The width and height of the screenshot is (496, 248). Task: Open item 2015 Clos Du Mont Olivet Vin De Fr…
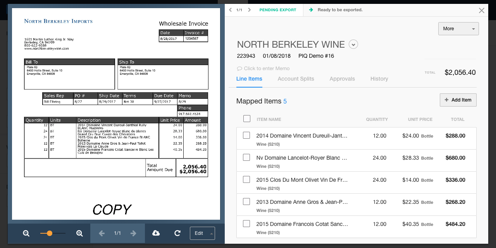tap(302, 180)
